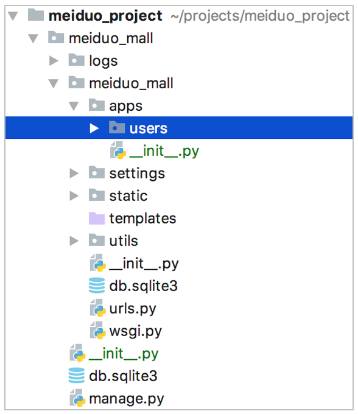Expand the logs folder
Viewport: 358px width, 414px height.
point(54,61)
